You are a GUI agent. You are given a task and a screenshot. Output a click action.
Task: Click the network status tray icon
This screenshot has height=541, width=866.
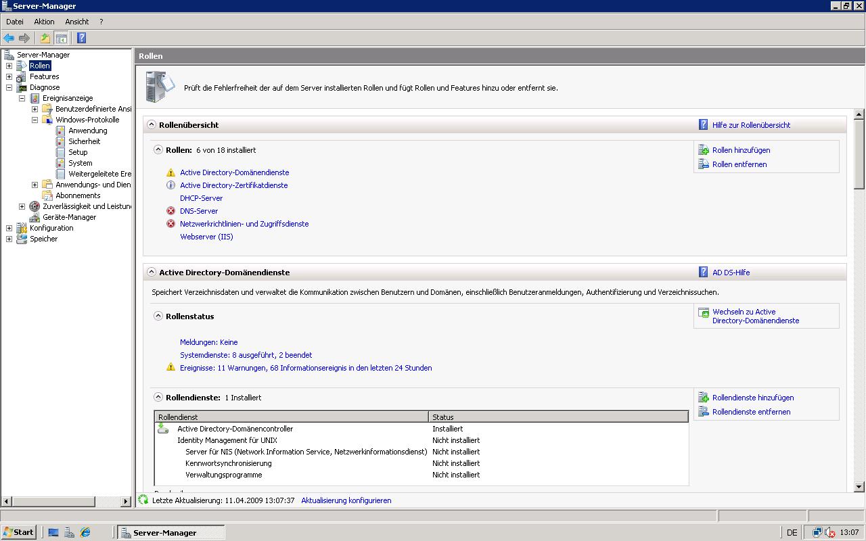click(817, 532)
